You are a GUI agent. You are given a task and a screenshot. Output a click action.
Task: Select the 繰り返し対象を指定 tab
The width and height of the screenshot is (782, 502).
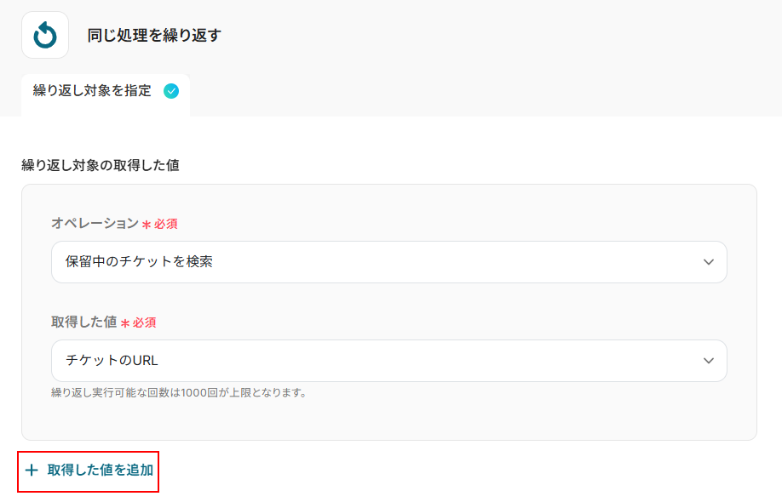pyautogui.click(x=92, y=91)
